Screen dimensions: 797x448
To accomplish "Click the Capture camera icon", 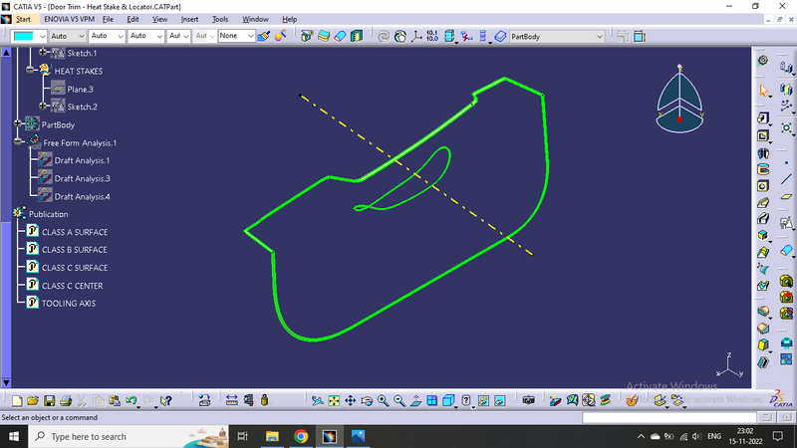I will tap(529, 400).
